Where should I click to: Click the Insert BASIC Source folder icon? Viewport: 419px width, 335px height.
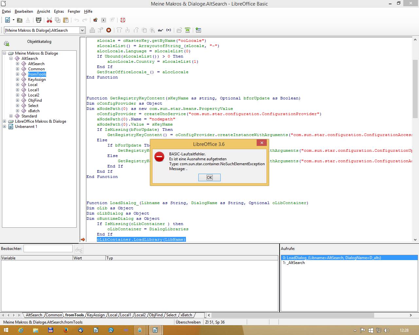[x=179, y=30]
